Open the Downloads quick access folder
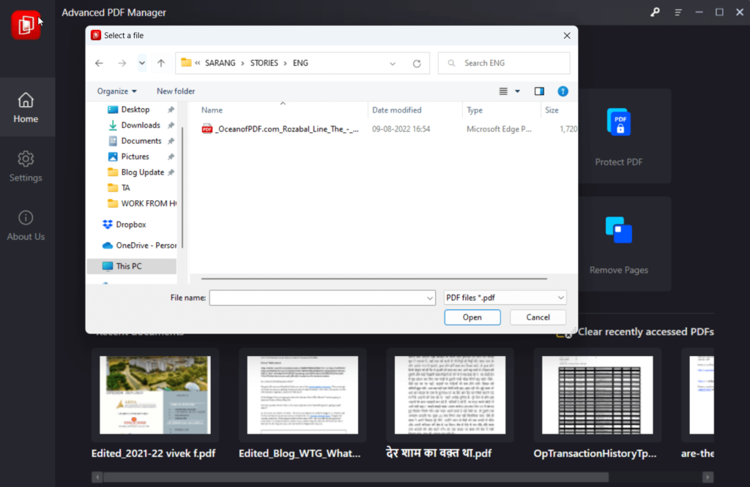Viewport: 750px width, 487px height. [141, 125]
